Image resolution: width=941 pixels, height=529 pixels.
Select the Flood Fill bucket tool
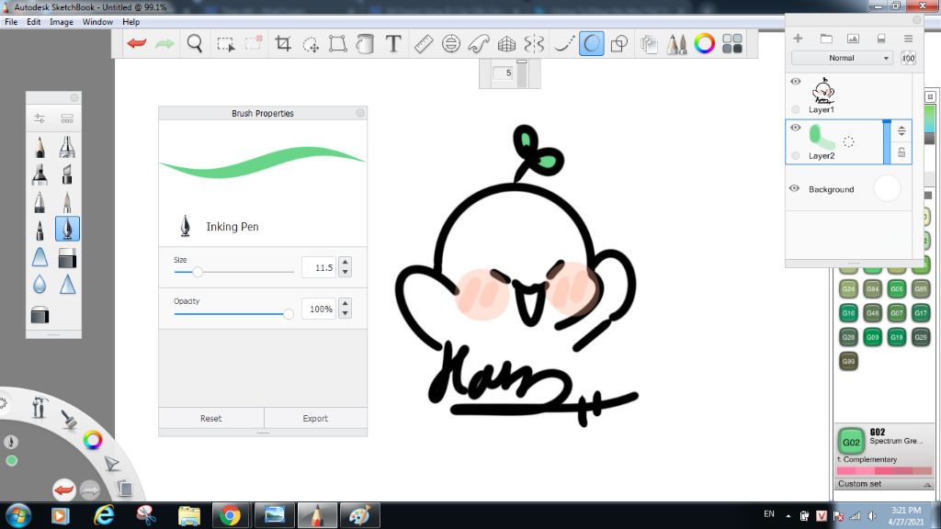pyautogui.click(x=365, y=44)
